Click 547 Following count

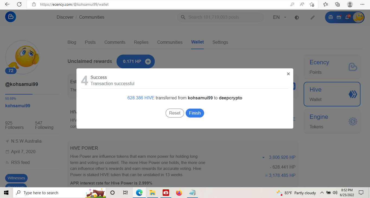(x=44, y=125)
